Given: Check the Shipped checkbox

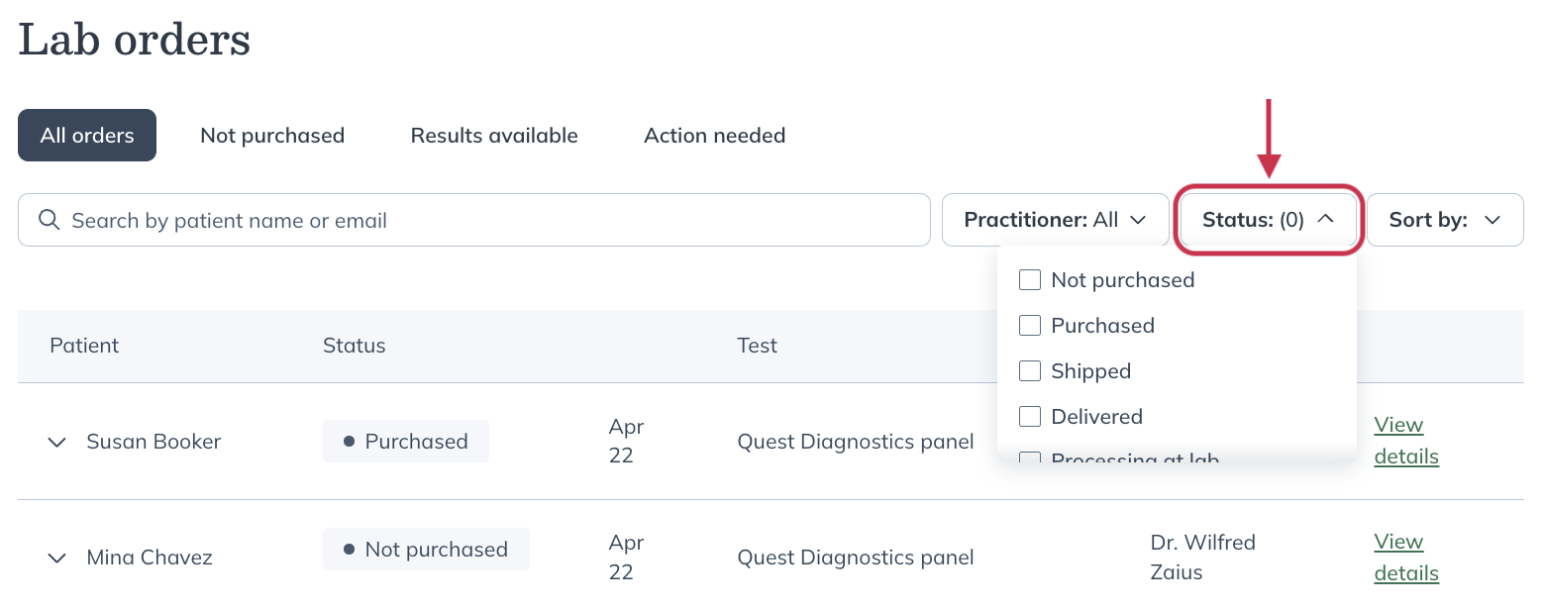Looking at the screenshot, I should point(1030,370).
